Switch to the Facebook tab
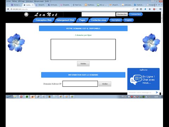169x127 pixels. pos(53,5)
